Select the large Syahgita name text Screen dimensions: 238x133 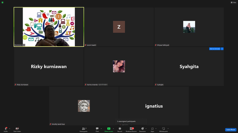pyautogui.click(x=189, y=66)
